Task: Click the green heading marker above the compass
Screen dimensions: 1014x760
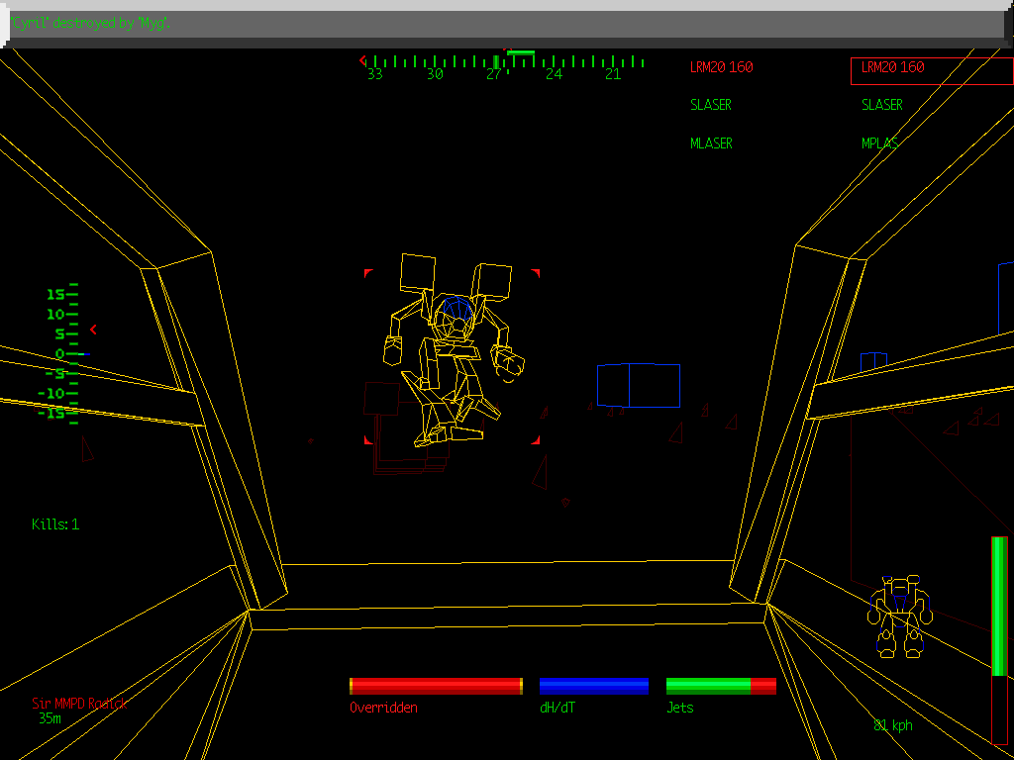Action: [520, 52]
